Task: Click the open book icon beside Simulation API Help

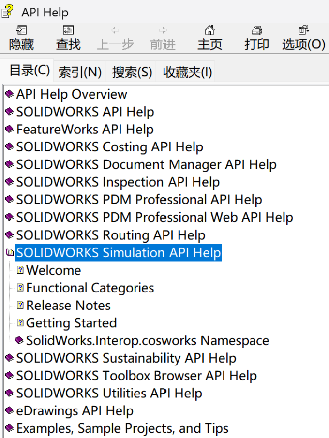Action: pyautogui.click(x=9, y=253)
